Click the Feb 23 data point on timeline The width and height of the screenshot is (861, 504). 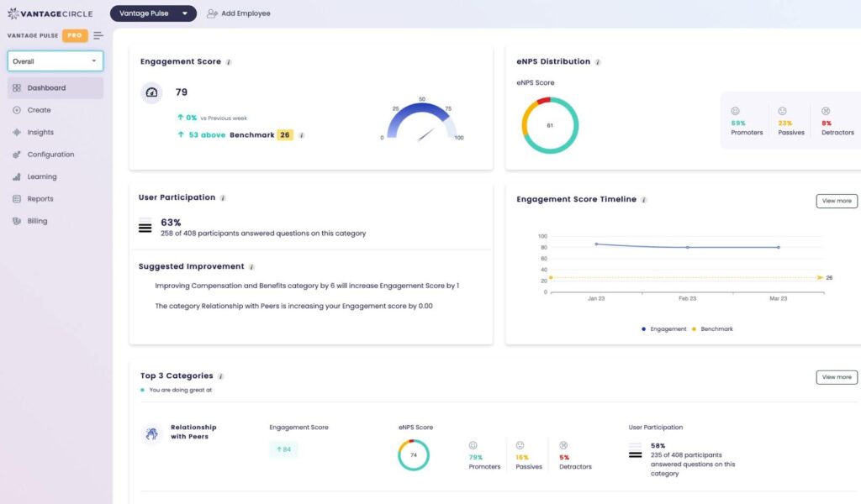click(x=688, y=247)
